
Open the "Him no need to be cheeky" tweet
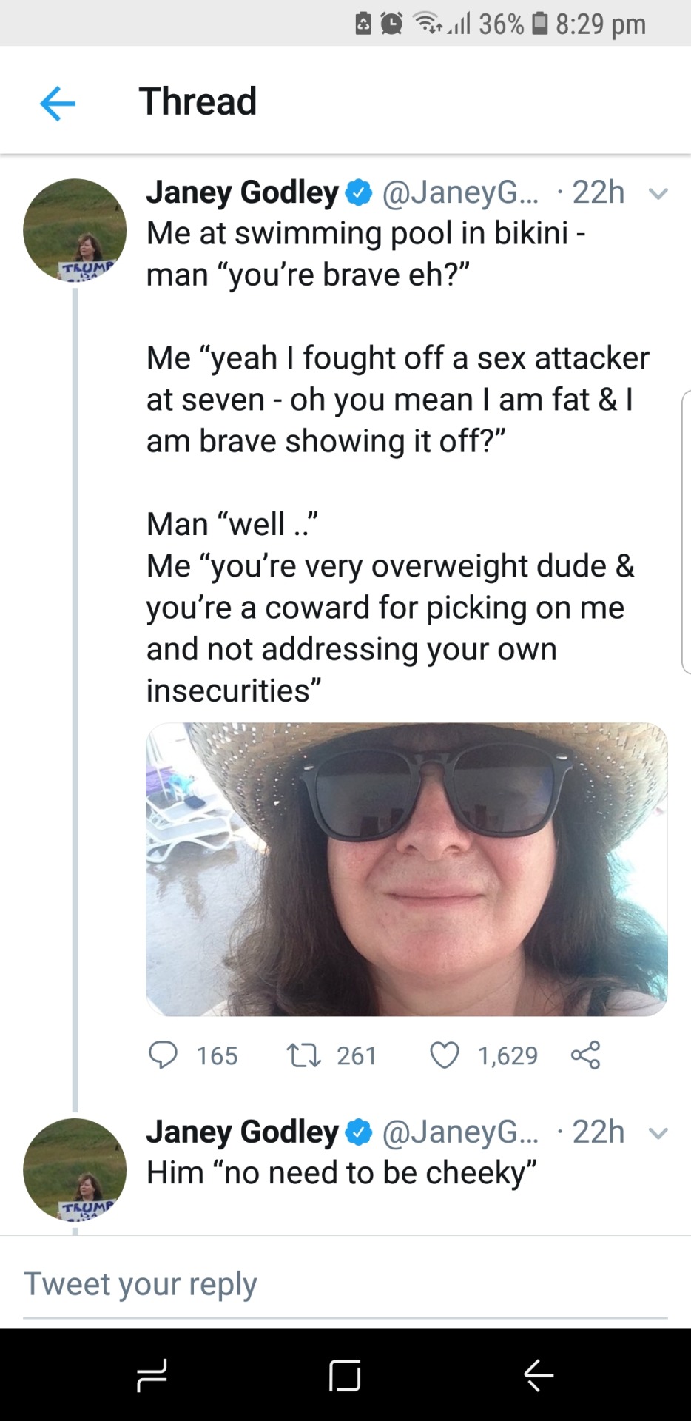pos(341,1173)
